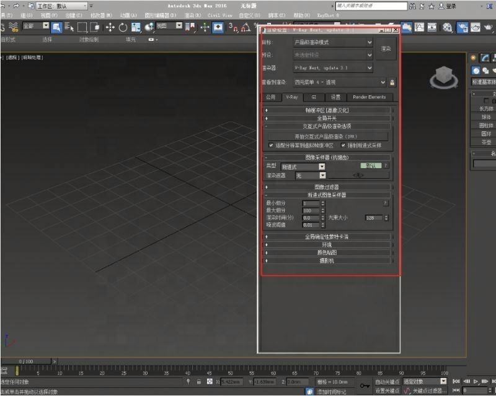
Task: Click the selection lock icon in status bar
Action: tap(198, 382)
